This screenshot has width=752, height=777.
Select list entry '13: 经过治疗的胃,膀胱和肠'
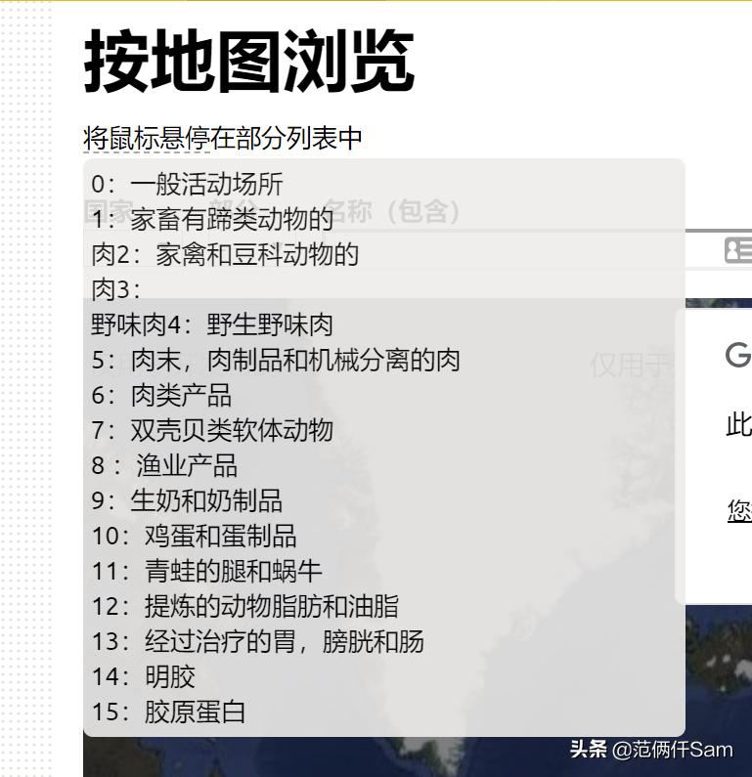(258, 642)
